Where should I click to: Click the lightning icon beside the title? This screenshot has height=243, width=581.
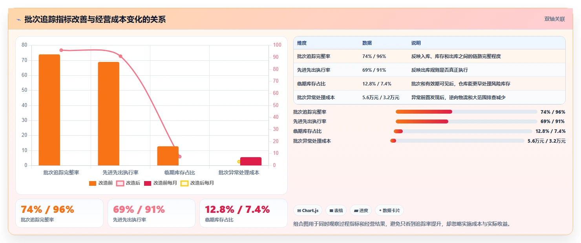coord(18,20)
